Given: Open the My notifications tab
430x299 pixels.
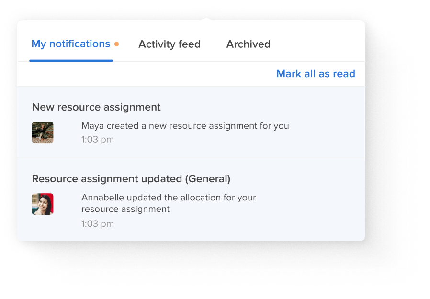Looking at the screenshot, I should click(71, 44).
